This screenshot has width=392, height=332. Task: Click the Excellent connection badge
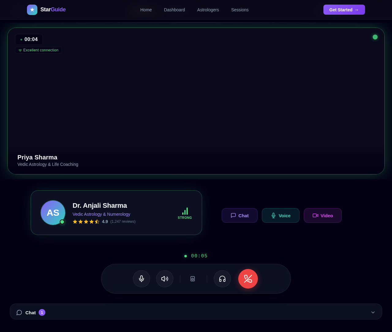tap(38, 50)
